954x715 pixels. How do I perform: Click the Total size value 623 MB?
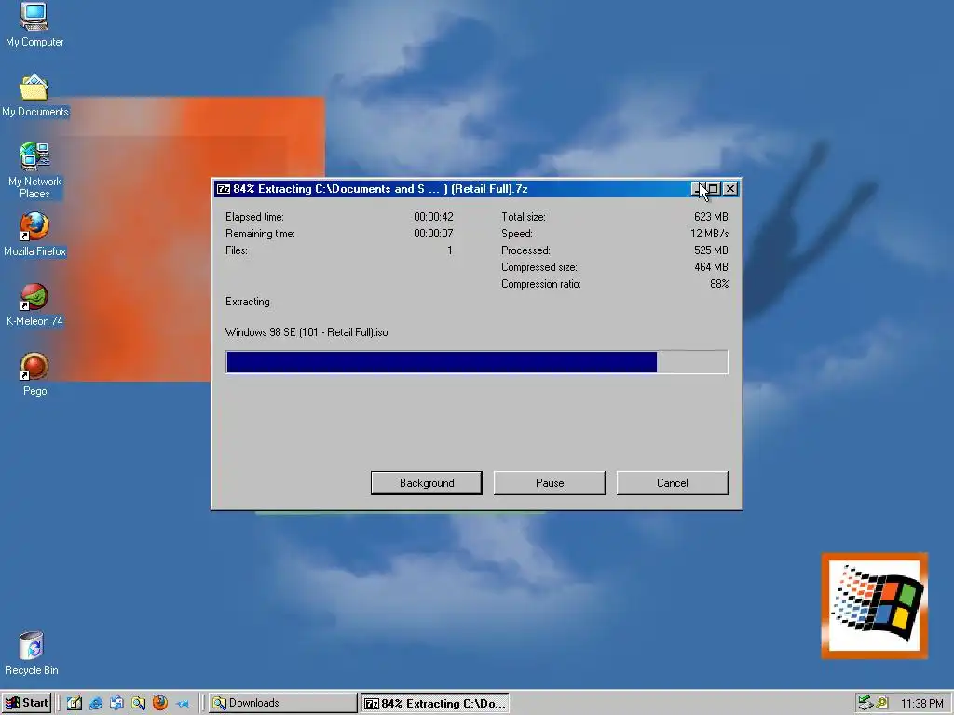[x=711, y=217]
